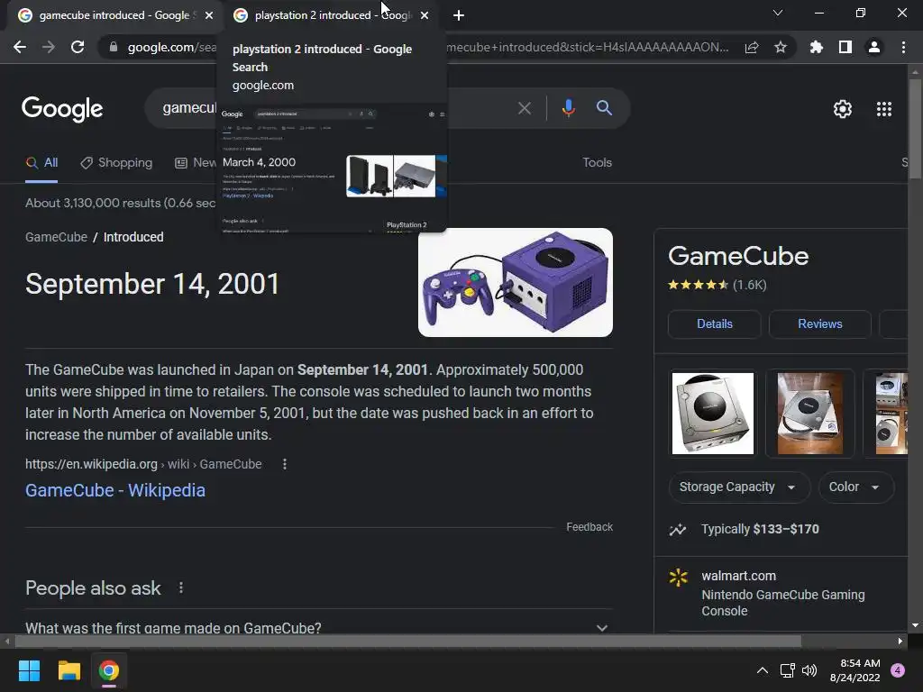The width and height of the screenshot is (923, 692).
Task: Open walmart.com GameCube listing
Action: click(x=783, y=593)
